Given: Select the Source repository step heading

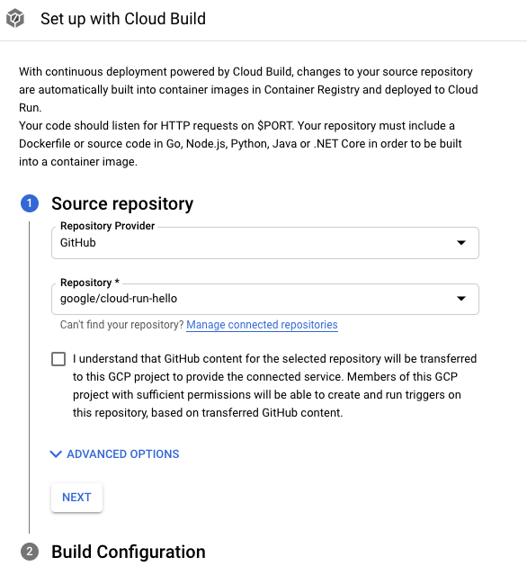Looking at the screenshot, I should [x=122, y=203].
